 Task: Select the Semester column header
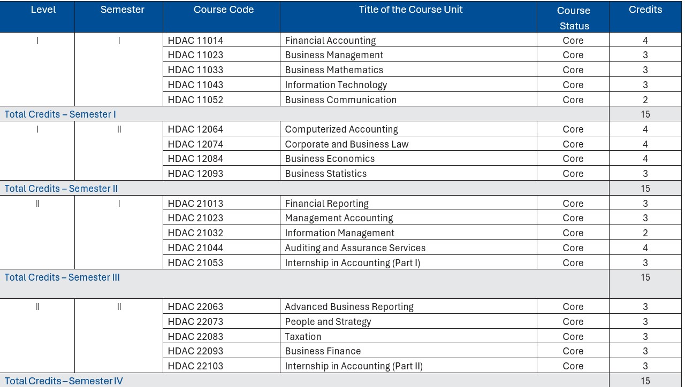[122, 10]
